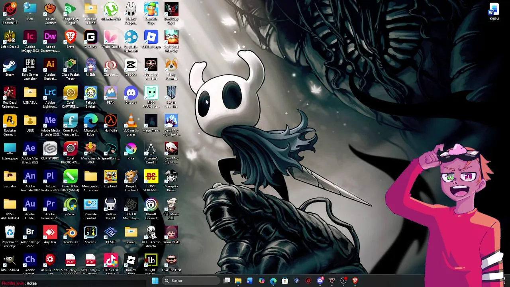510x287 pixels.
Task: Select Red Dead Redemption shortcut
Action: click(x=10, y=97)
